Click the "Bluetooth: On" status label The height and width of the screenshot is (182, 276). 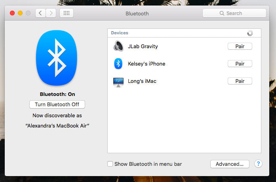[x=57, y=94]
